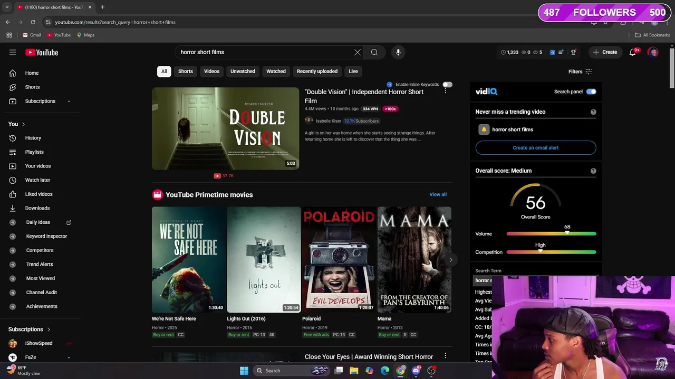Viewport: 675px width, 379px height.
Task: Click the magnifier search button
Action: tap(374, 52)
